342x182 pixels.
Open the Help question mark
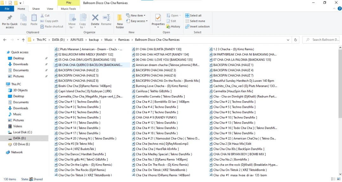click(339, 9)
